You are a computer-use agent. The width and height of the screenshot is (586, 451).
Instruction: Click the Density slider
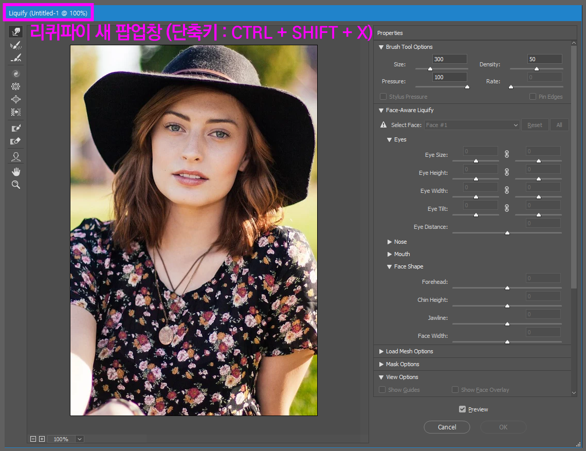click(x=536, y=69)
